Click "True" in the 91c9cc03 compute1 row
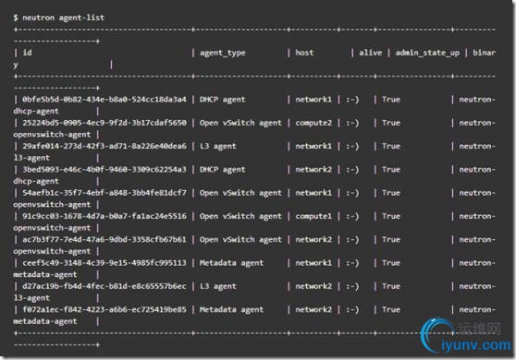Screen dimensions: 516x360 (391, 216)
